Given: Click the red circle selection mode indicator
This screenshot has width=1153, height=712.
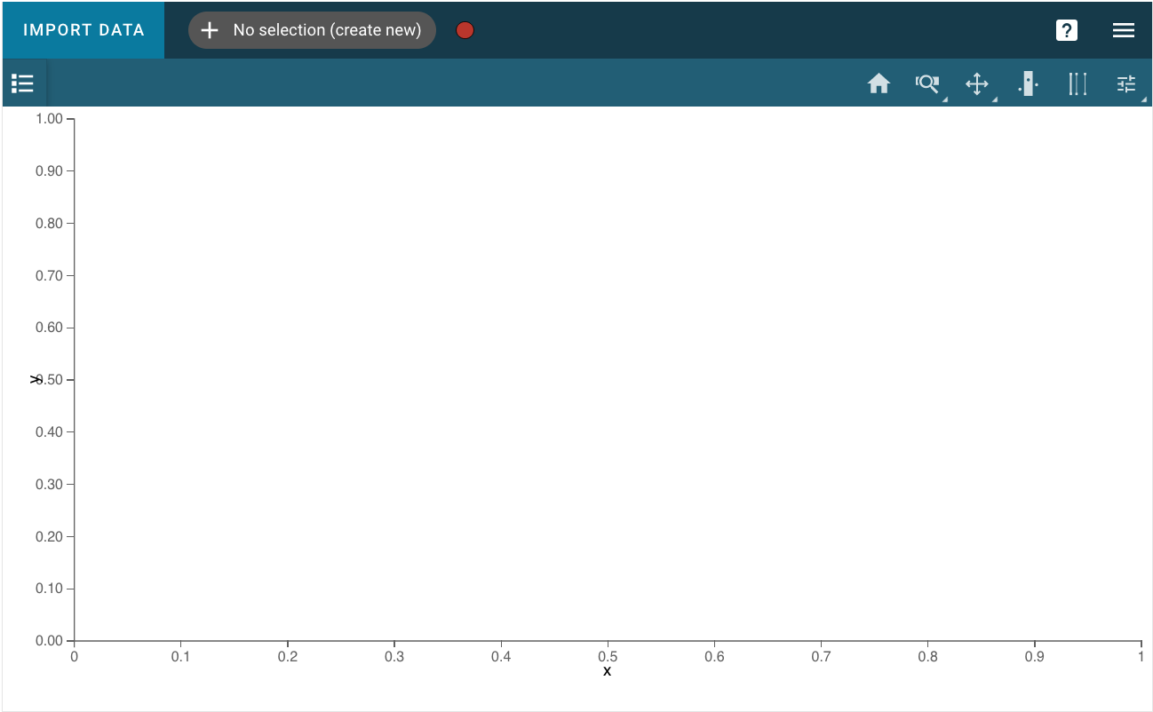Looking at the screenshot, I should (465, 30).
